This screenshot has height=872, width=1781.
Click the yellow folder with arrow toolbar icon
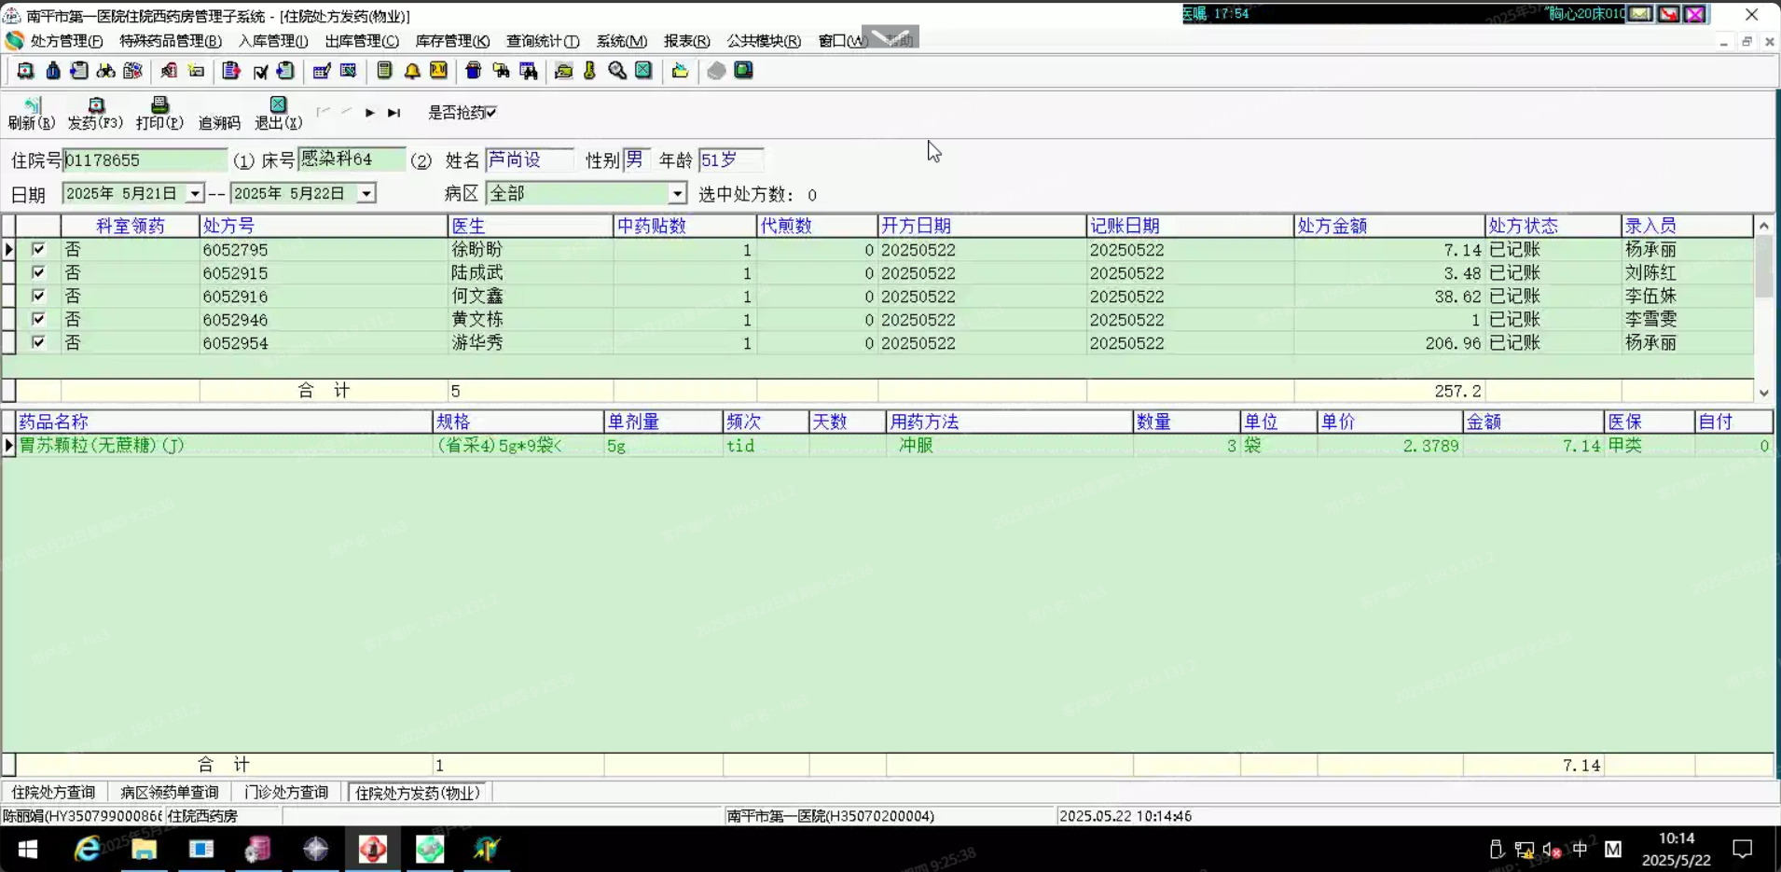click(680, 71)
